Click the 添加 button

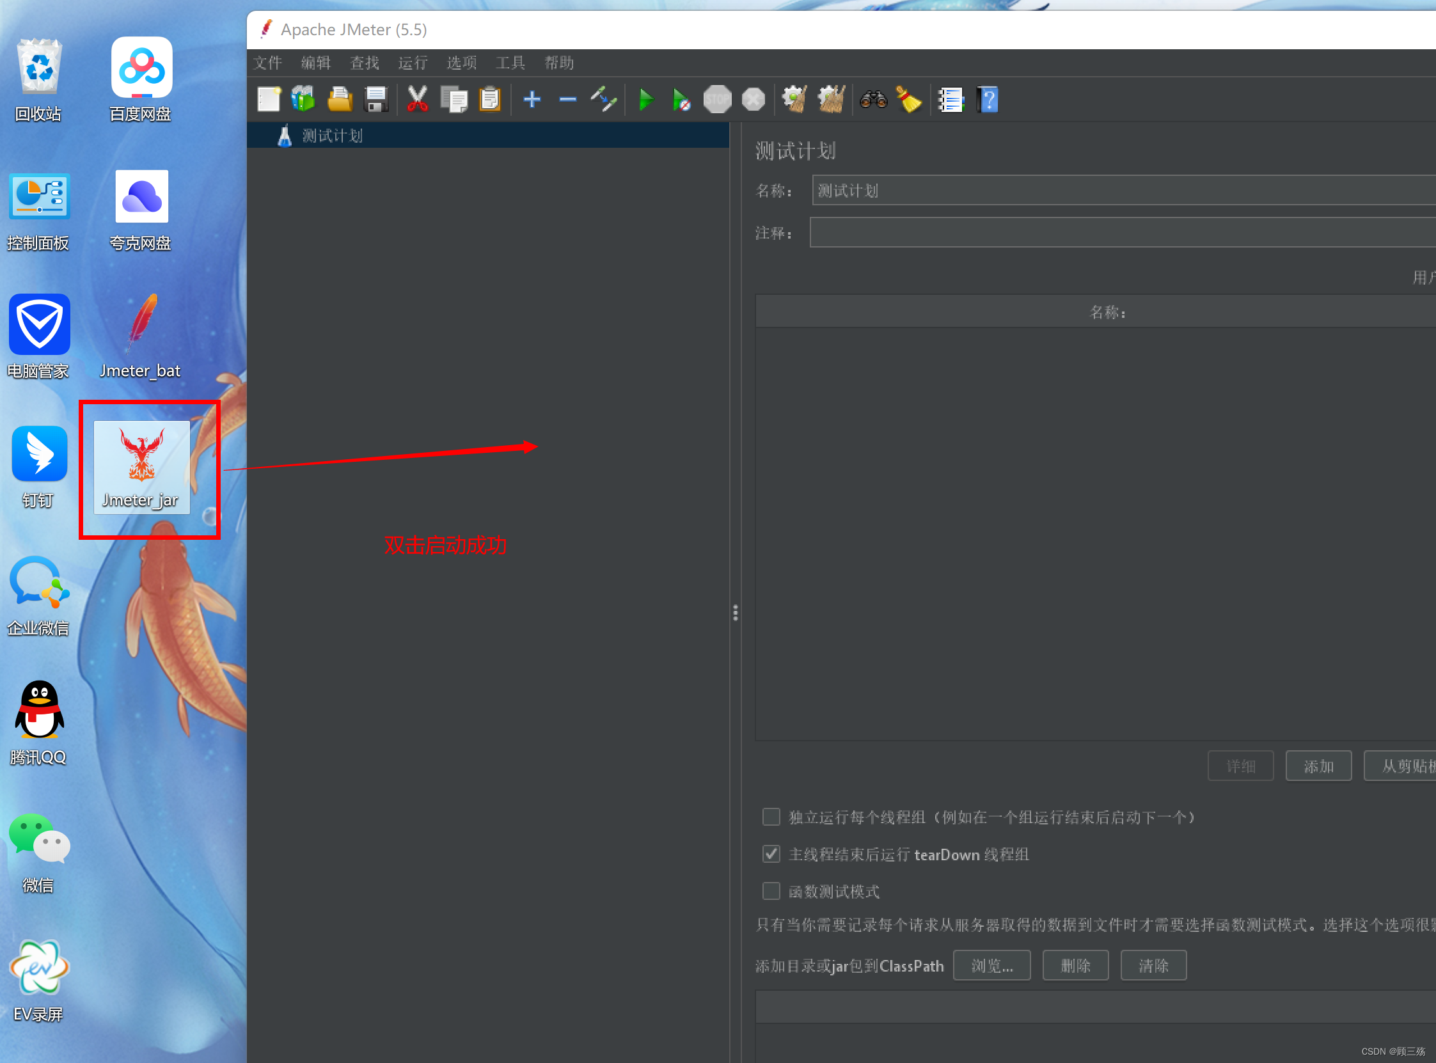click(x=1318, y=766)
